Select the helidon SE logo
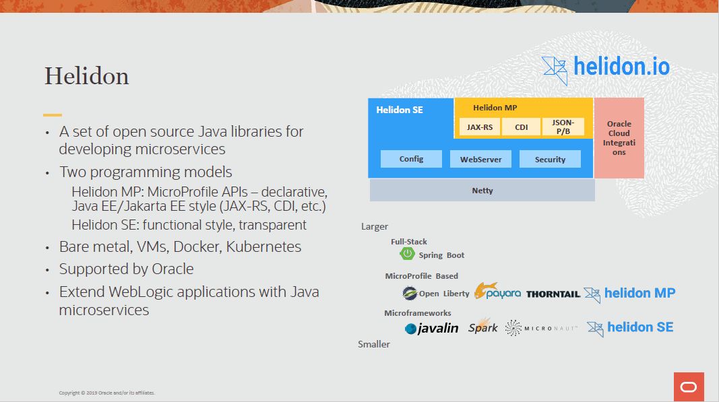Image resolution: width=719 pixels, height=402 pixels. [631, 328]
